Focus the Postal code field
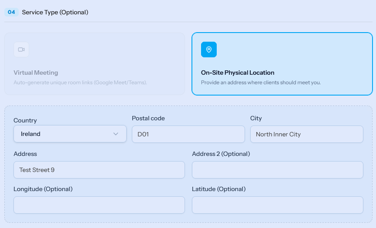The height and width of the screenshot is (228, 376). click(x=188, y=134)
